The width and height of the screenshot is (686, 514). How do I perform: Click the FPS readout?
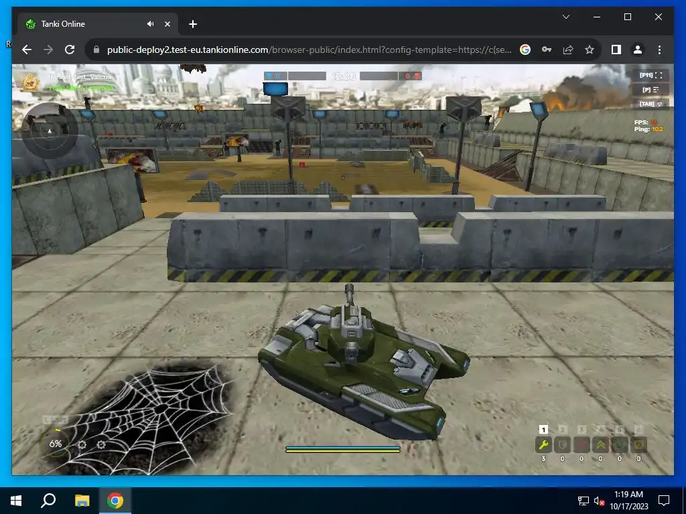[x=646, y=122]
